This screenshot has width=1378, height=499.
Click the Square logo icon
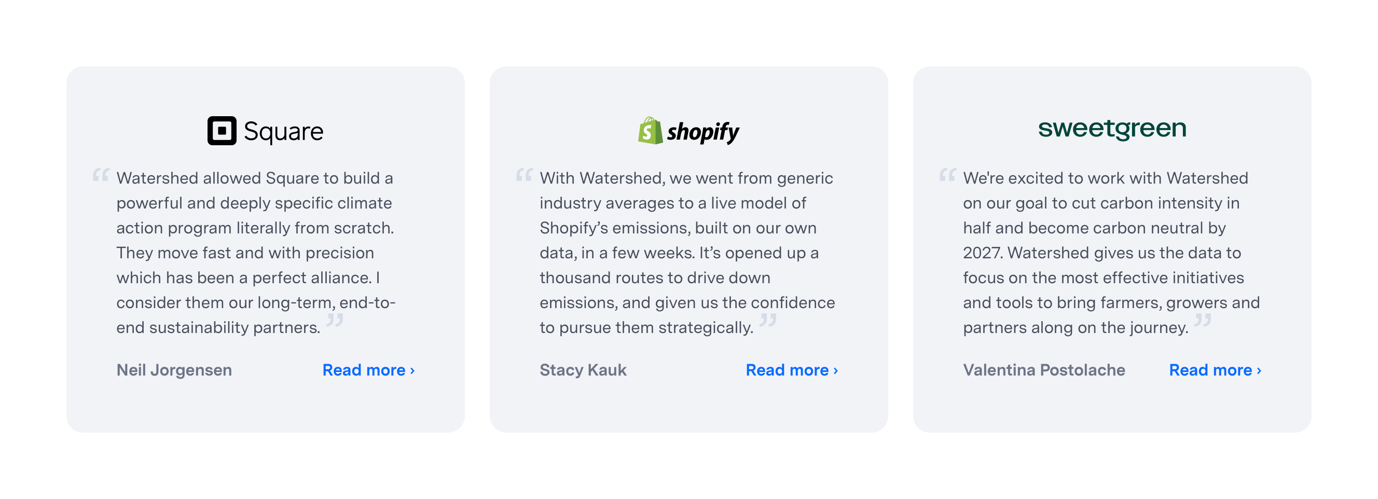pyautogui.click(x=222, y=131)
